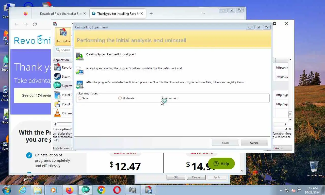Click the webpage scroll down arrow
325x195 pixels.
pos(242,171)
